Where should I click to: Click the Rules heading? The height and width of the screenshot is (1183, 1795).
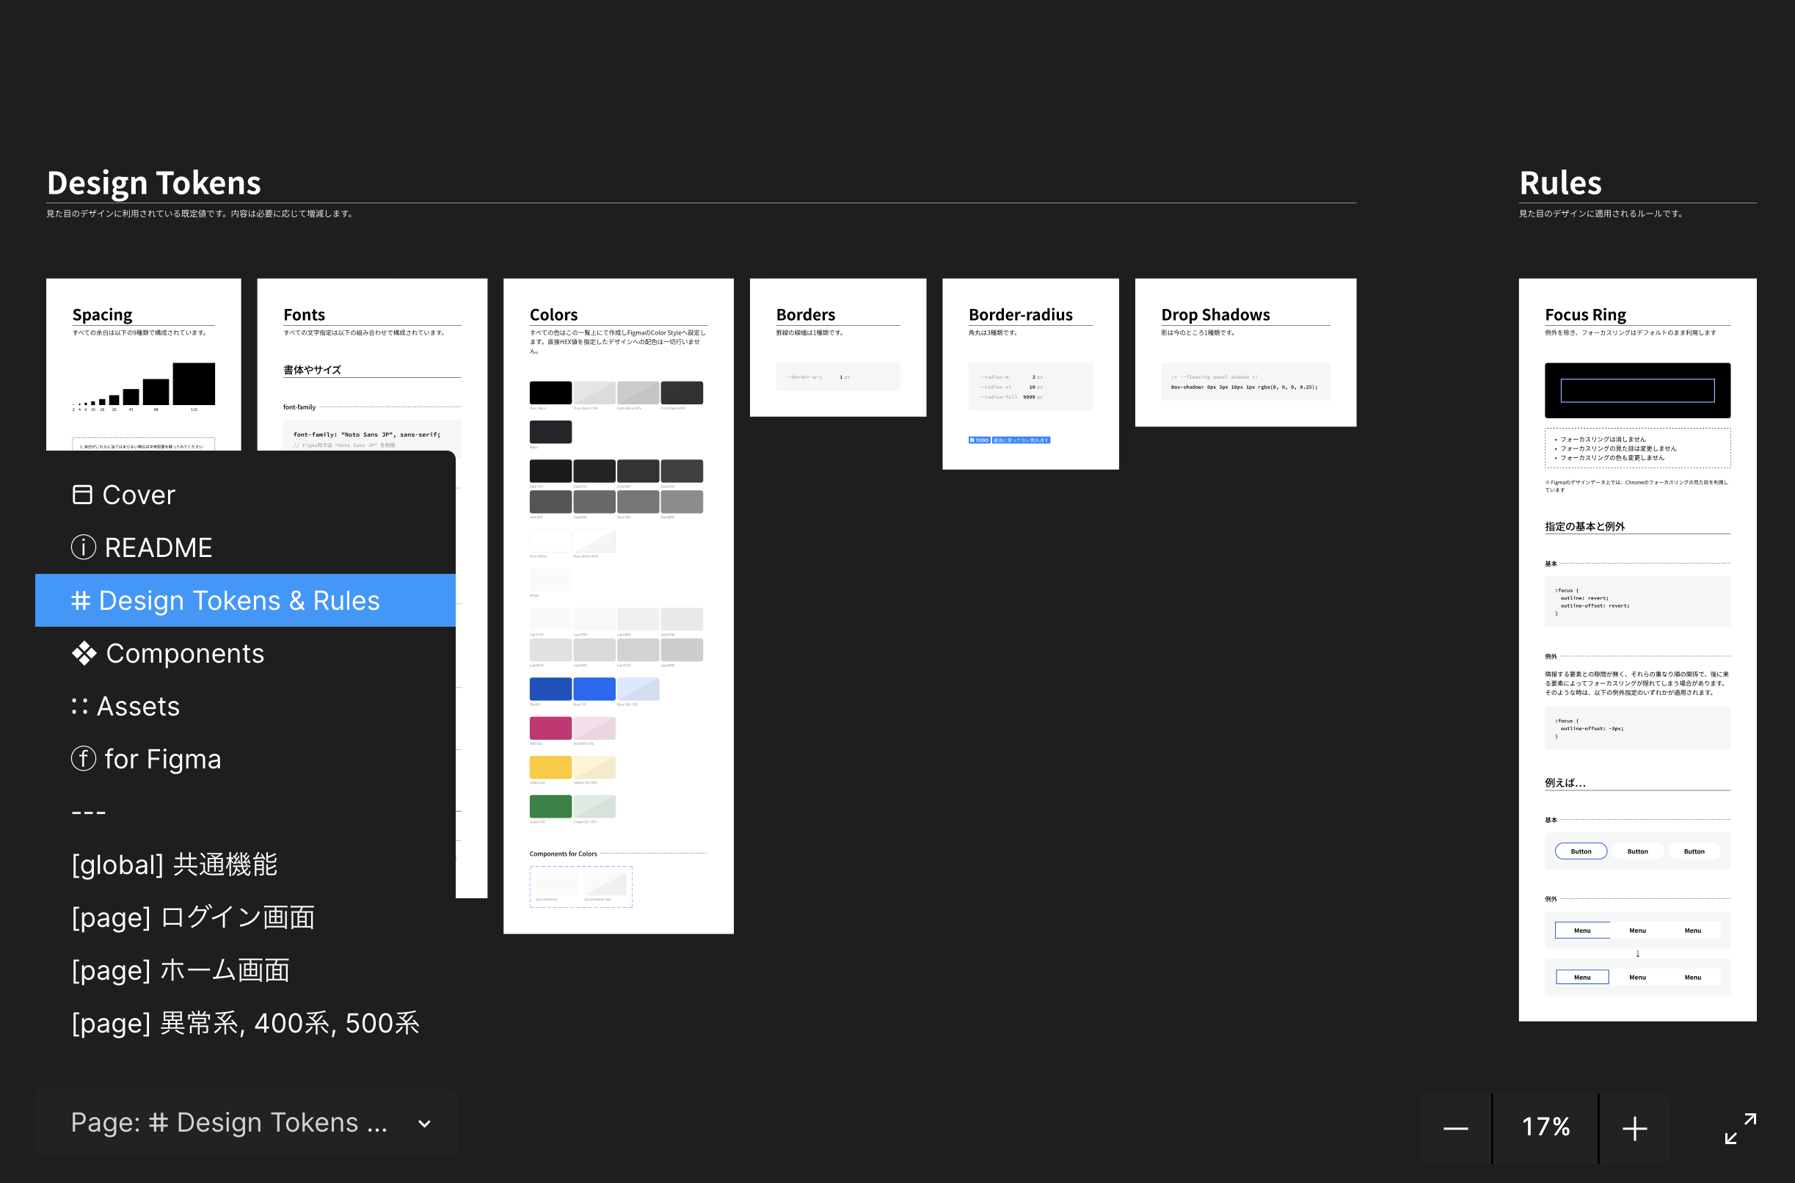(x=1560, y=183)
